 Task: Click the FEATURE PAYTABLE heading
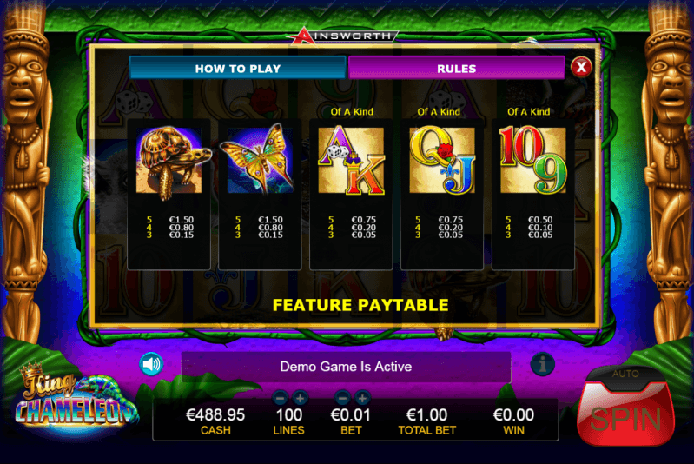pyautogui.click(x=360, y=305)
